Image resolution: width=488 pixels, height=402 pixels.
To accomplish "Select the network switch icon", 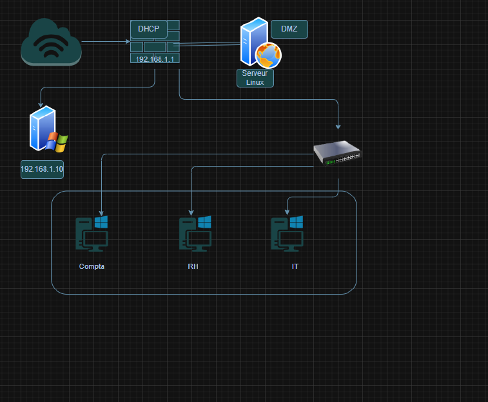I will click(x=338, y=152).
